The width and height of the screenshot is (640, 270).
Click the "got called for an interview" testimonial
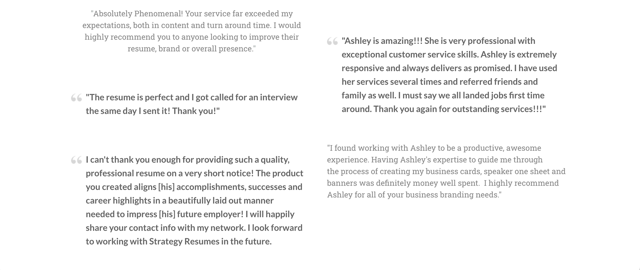point(192,104)
